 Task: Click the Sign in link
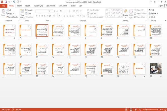[161, 6]
